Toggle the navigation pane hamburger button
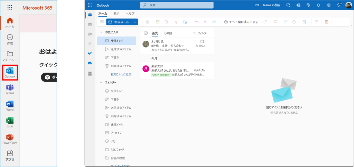The height and width of the screenshot is (167, 354). tap(102, 22)
